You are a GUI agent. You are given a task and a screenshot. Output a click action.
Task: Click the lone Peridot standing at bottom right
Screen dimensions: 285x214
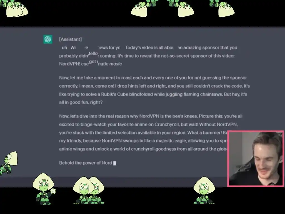coord(204,190)
